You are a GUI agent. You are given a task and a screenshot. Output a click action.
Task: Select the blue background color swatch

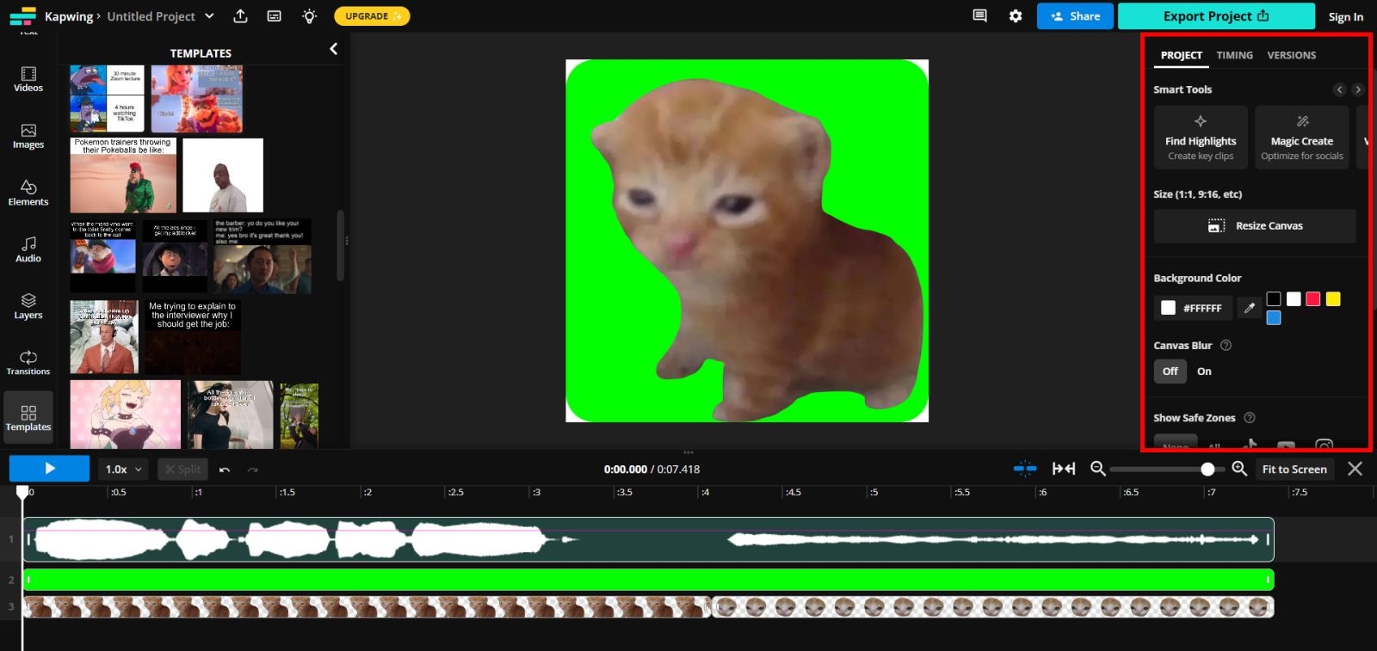[1274, 318]
